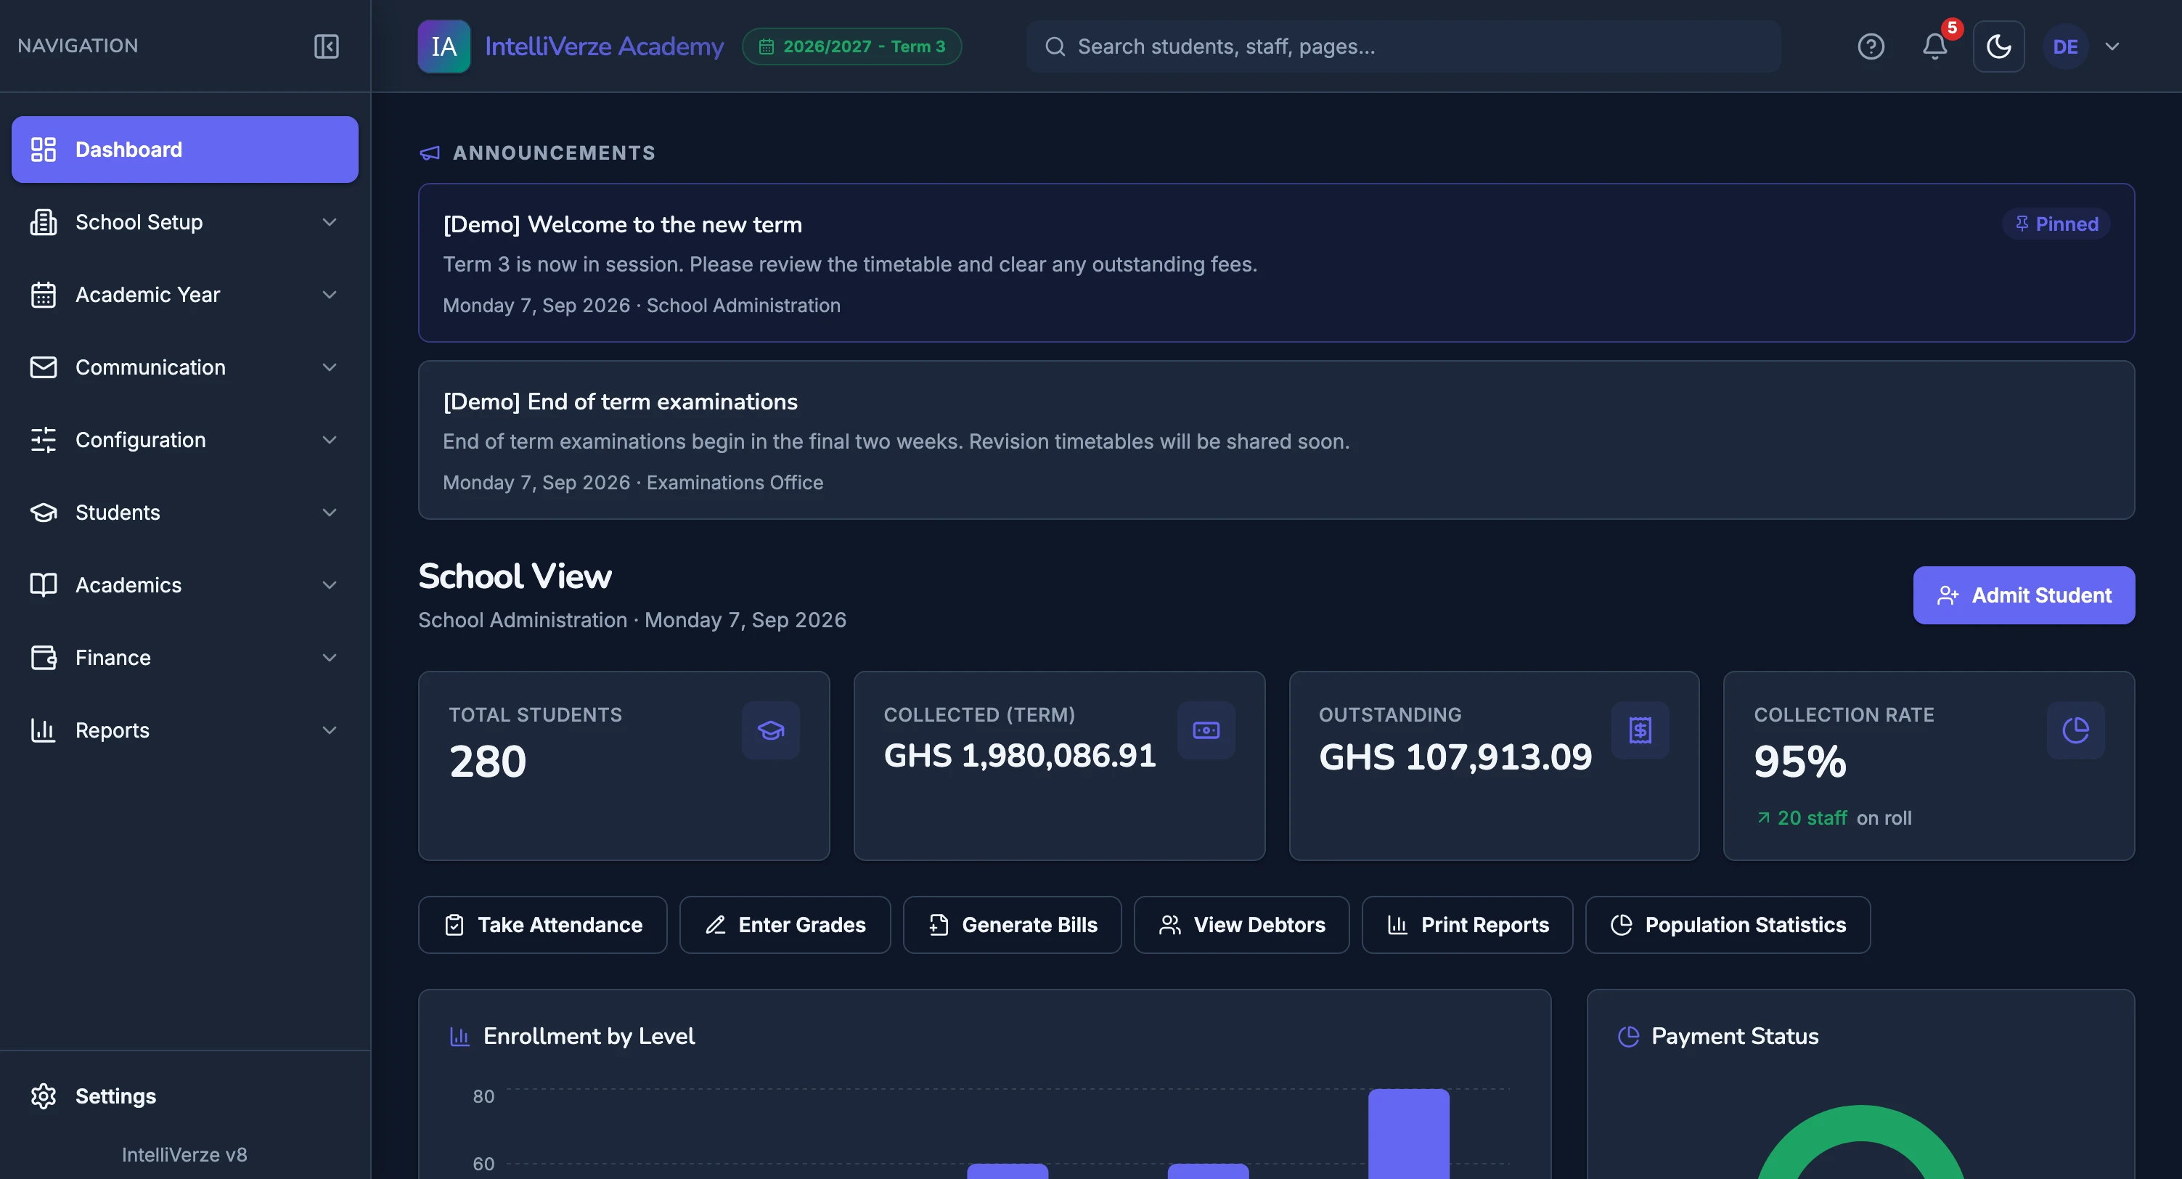The image size is (2182, 1179).
Task: Click the Settings gear icon
Action: [x=44, y=1096]
